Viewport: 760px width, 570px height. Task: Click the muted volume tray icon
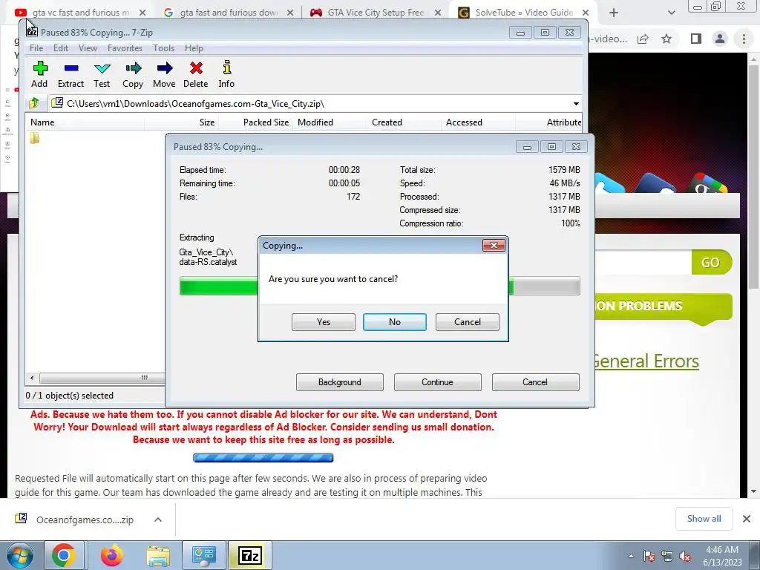pyautogui.click(x=685, y=557)
